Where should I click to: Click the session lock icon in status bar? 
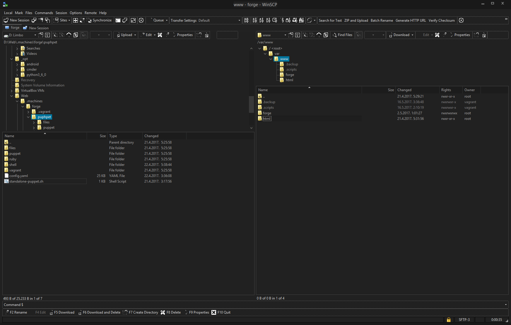coord(449,320)
